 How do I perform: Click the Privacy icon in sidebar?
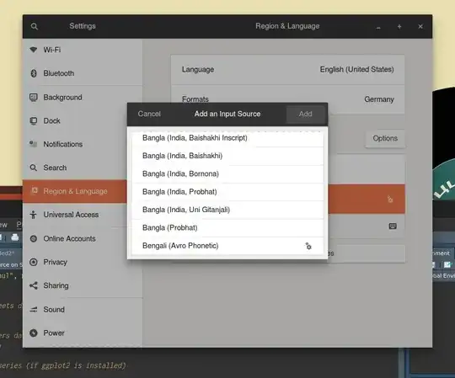pos(34,262)
